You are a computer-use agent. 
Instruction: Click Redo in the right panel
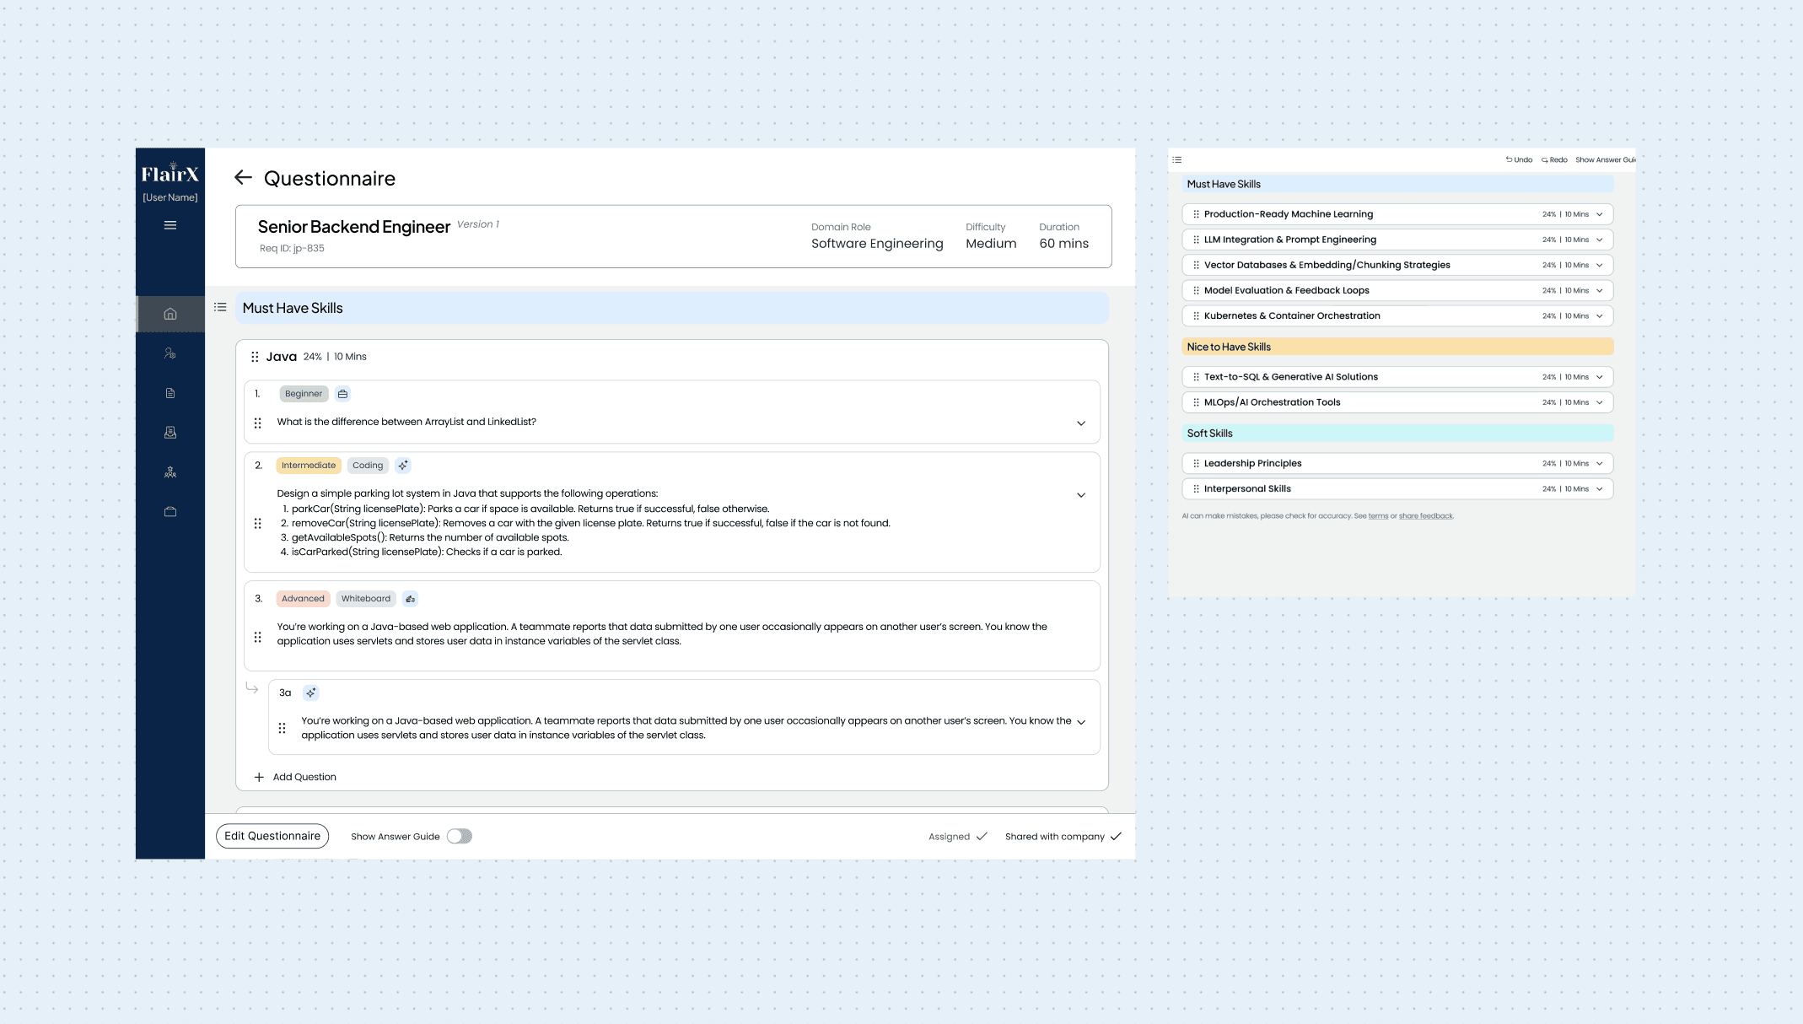(x=1554, y=159)
